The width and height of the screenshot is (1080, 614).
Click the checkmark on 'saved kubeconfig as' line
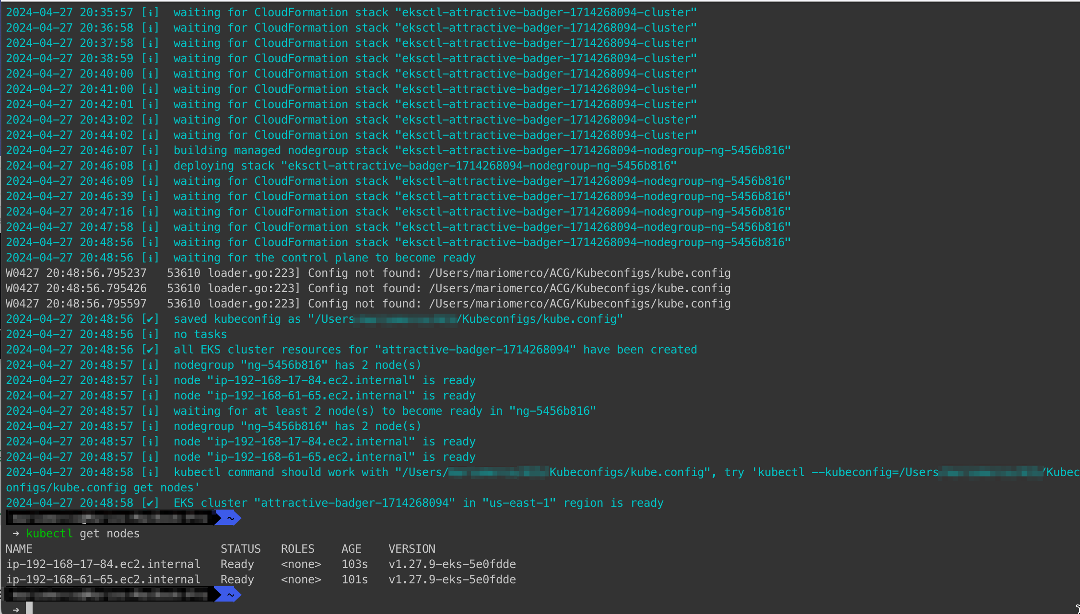[150, 319]
